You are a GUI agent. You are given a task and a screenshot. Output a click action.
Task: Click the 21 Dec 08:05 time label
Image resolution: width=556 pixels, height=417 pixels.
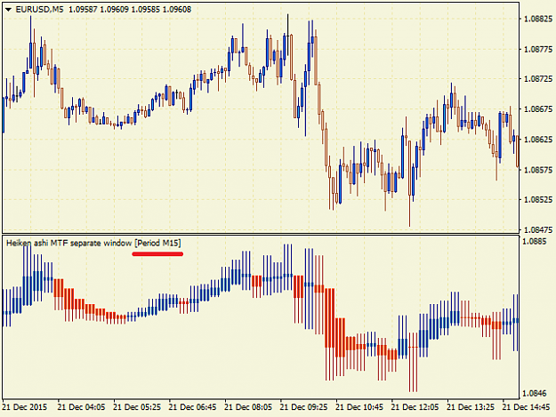click(248, 407)
